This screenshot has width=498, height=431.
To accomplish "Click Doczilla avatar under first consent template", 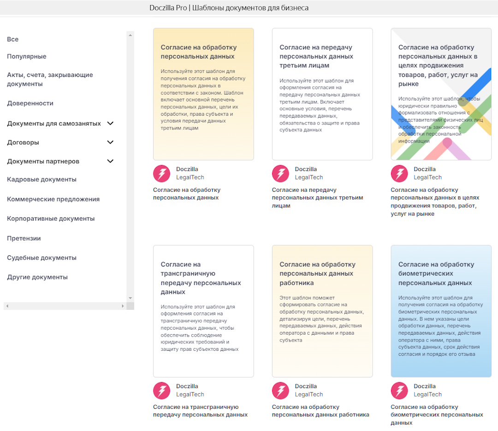I will tap(161, 173).
